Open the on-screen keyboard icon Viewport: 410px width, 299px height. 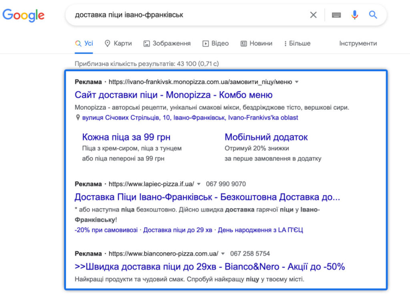[336, 15]
